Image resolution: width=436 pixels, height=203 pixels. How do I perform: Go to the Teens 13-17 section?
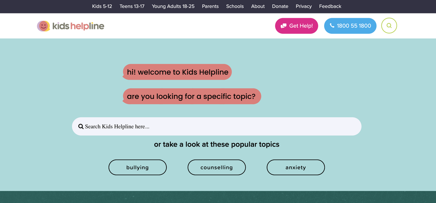pyautogui.click(x=132, y=6)
